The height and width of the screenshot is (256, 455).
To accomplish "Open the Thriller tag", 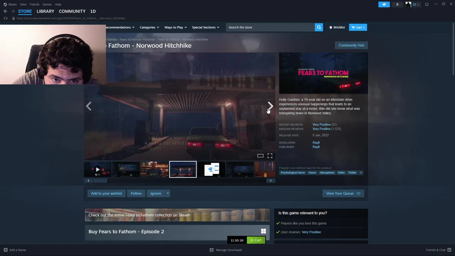I will pyautogui.click(x=352, y=172).
